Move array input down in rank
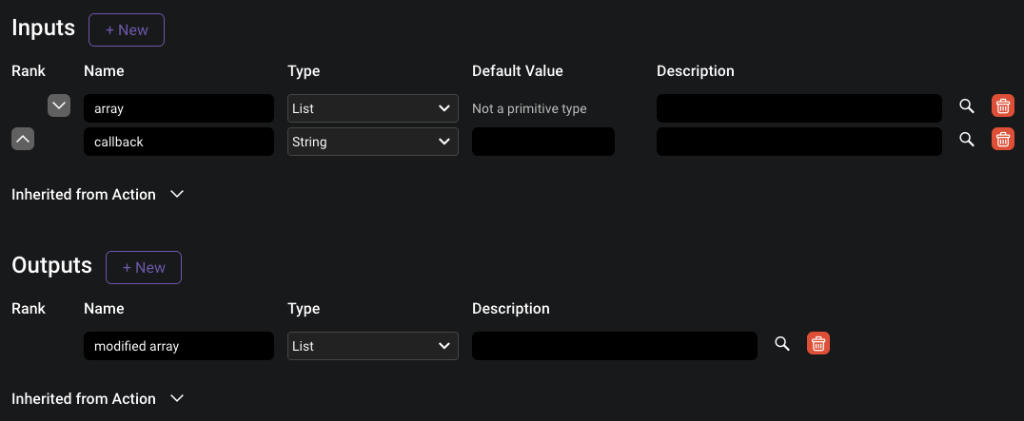 tap(59, 106)
